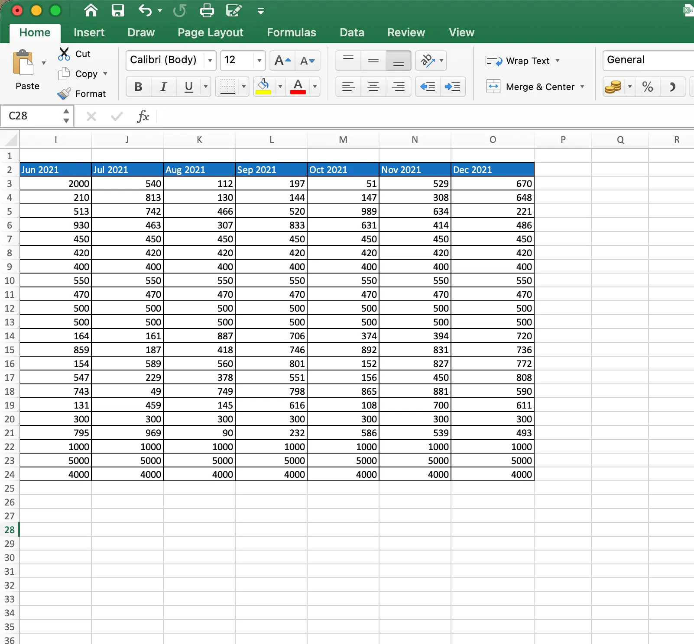Open the font size 12 dropdown
Viewport: 694px width, 644px height.
[x=259, y=61]
